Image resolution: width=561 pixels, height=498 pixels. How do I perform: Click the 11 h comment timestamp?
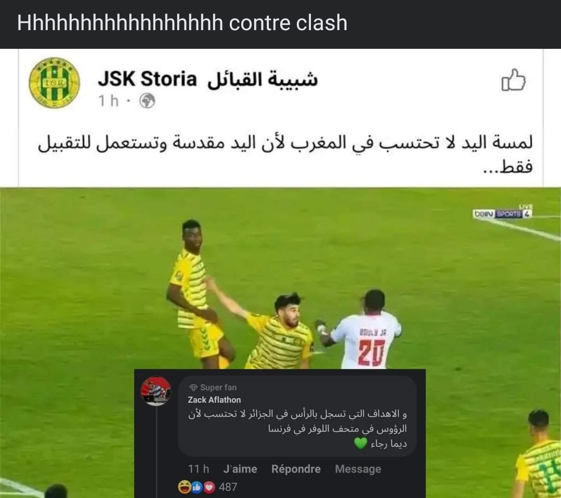(x=199, y=469)
